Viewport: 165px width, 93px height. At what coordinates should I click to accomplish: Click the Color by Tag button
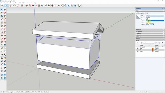pyautogui.click(x=159, y=43)
